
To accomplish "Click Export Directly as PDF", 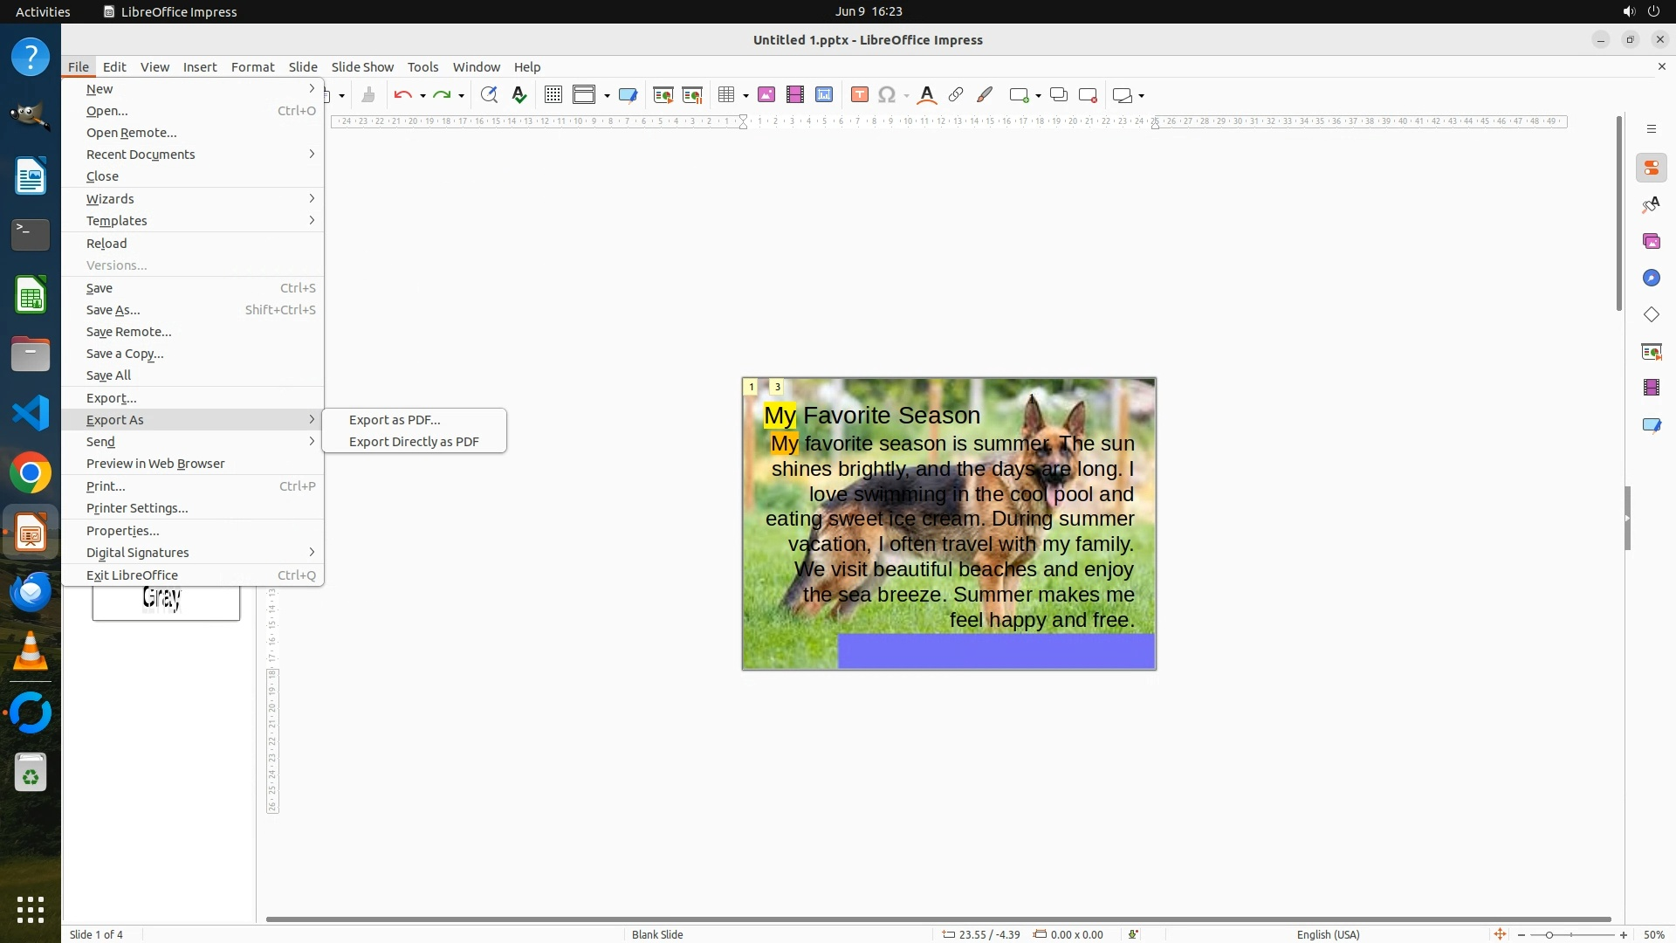I will (x=414, y=442).
